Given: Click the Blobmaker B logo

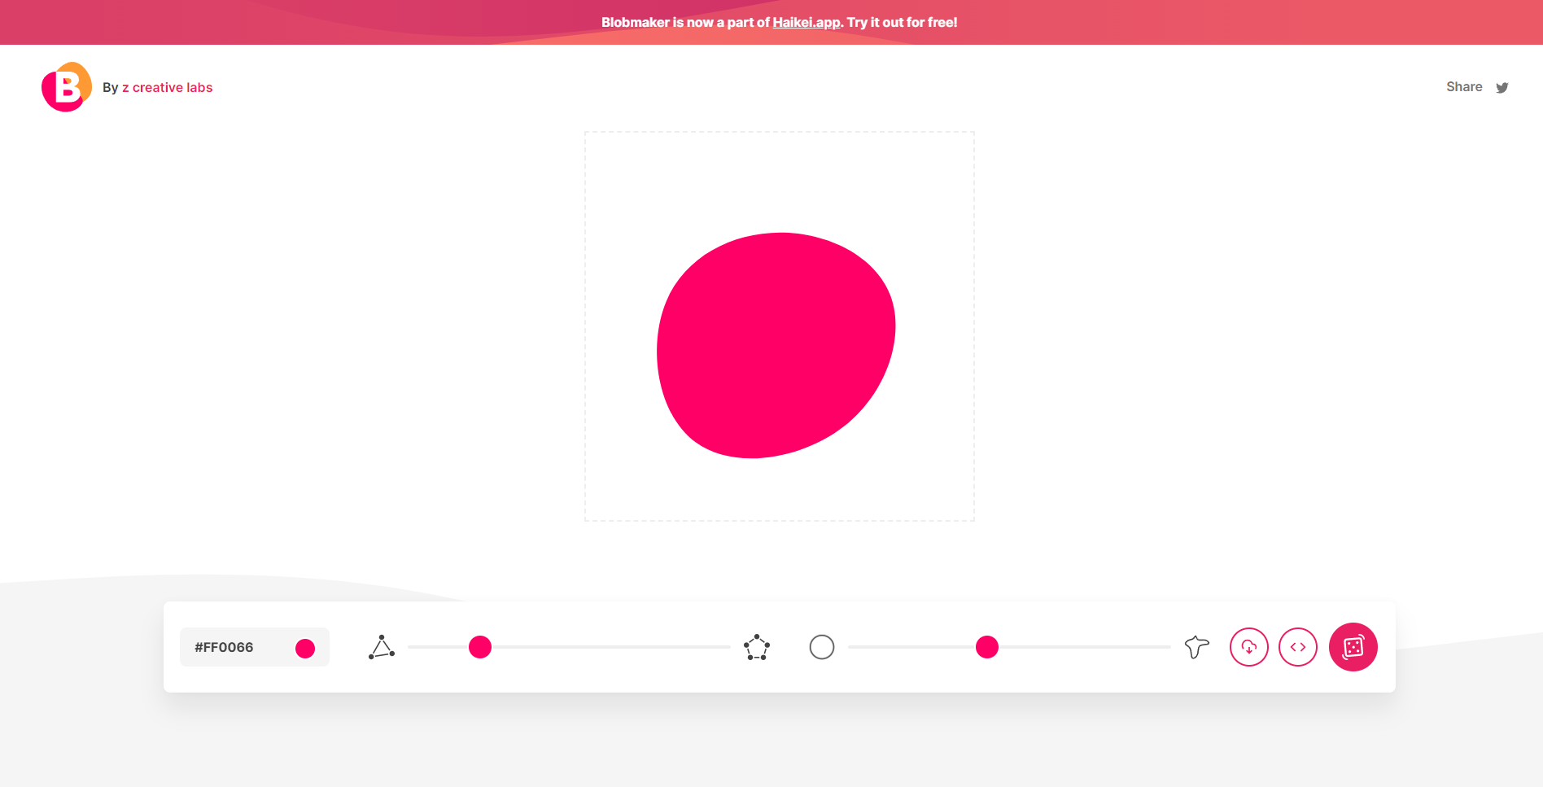Looking at the screenshot, I should pos(66,87).
